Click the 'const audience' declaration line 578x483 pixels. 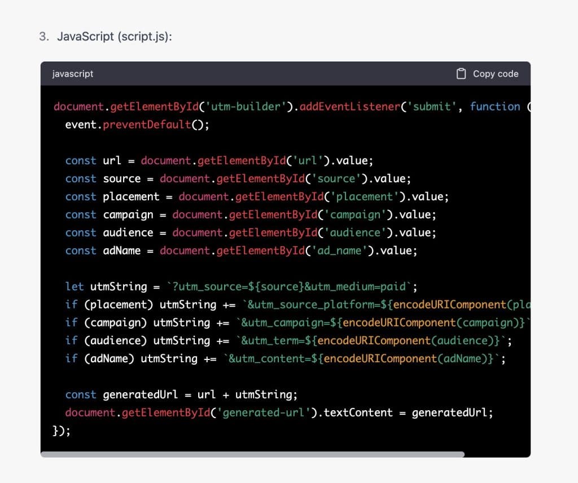[x=251, y=233]
